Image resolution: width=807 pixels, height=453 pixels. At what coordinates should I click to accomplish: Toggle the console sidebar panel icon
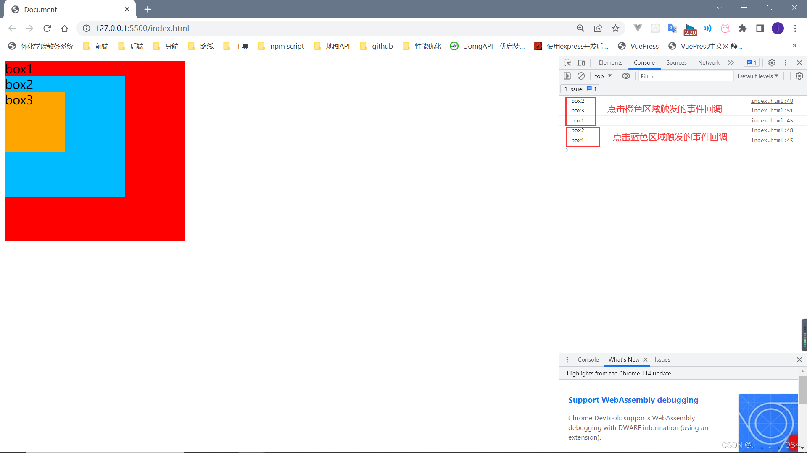click(567, 76)
